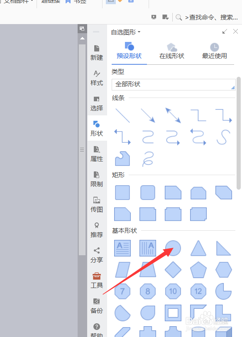Image resolution: width=242 pixels, height=337 pixels.
Task: Select the teardrop shape
Action: click(148, 313)
